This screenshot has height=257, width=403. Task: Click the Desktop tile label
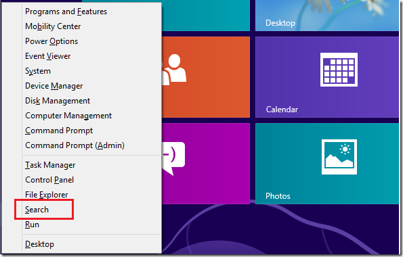(x=280, y=23)
